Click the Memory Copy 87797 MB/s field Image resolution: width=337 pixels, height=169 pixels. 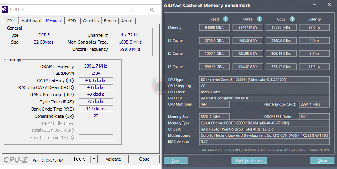pos(281,28)
